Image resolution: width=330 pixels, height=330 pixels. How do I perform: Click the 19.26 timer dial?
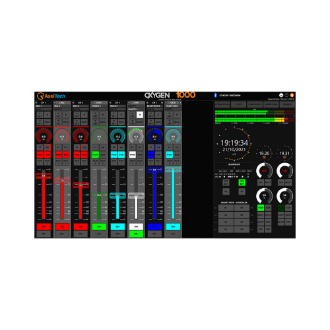[264, 153]
